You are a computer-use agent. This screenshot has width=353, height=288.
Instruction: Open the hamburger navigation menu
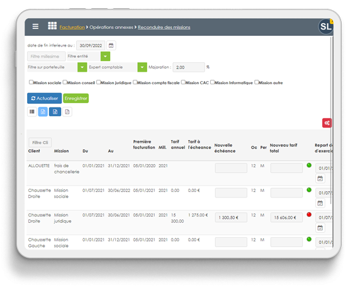click(35, 26)
